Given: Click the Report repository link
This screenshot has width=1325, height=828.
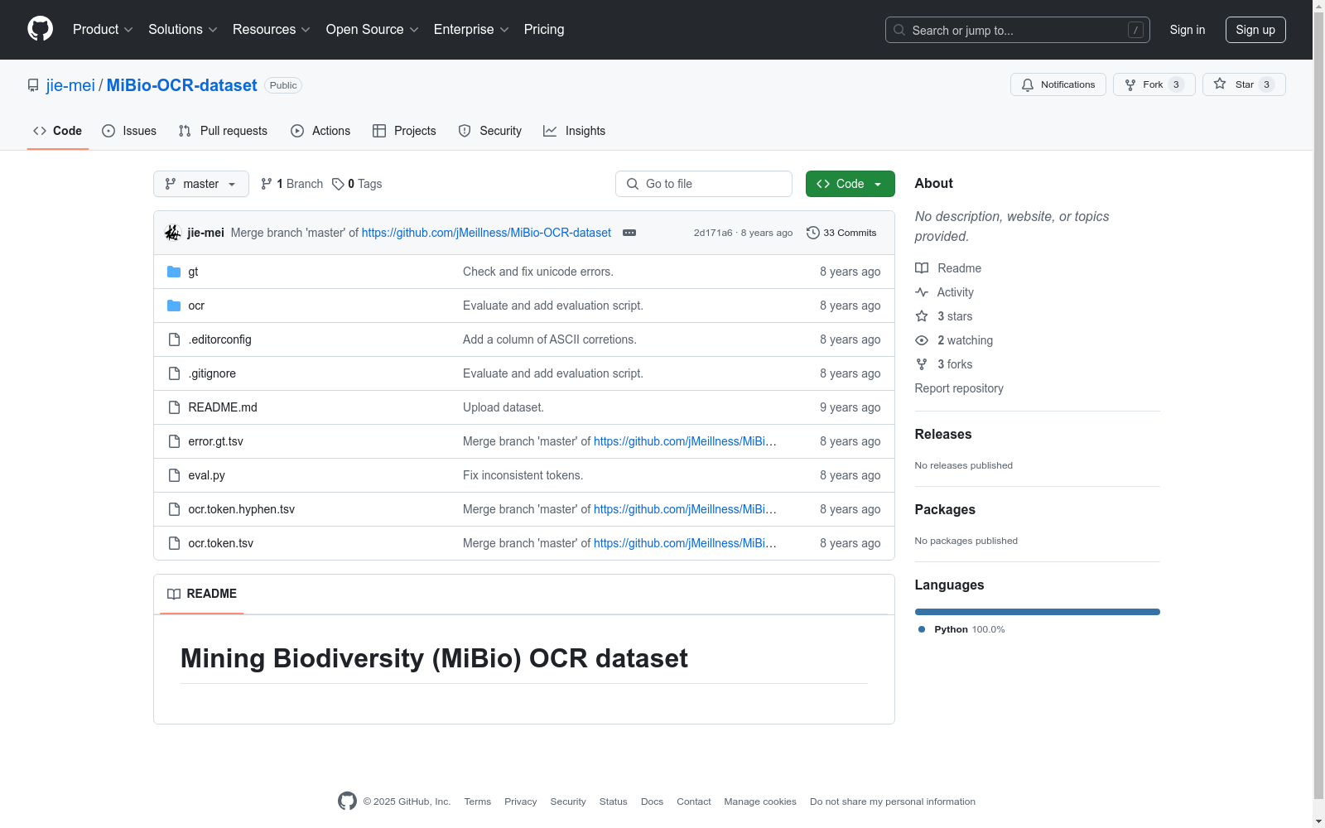Looking at the screenshot, I should click(x=959, y=388).
